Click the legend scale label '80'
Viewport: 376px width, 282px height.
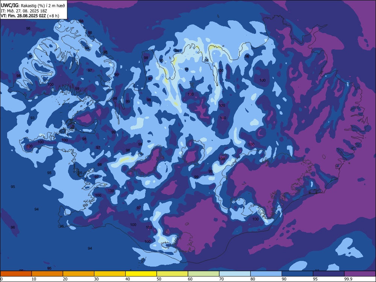click(x=253, y=279)
